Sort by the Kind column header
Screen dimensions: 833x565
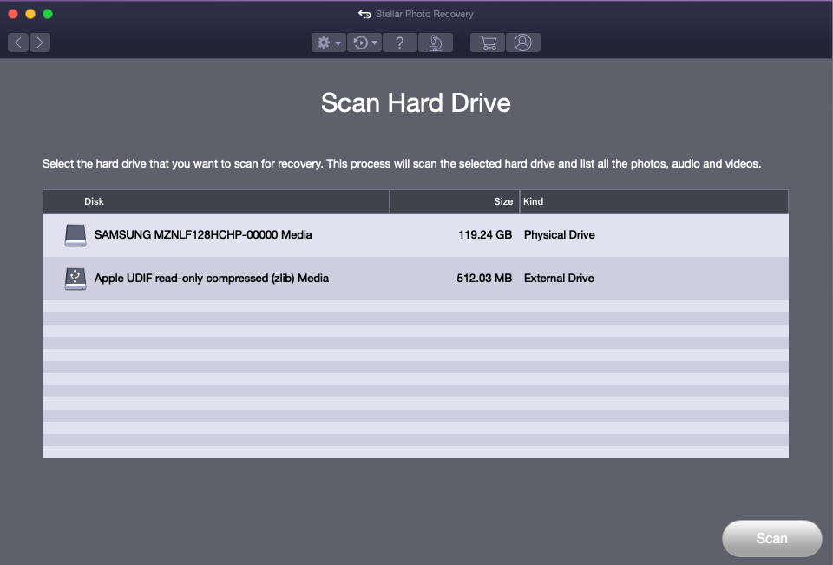pos(654,201)
